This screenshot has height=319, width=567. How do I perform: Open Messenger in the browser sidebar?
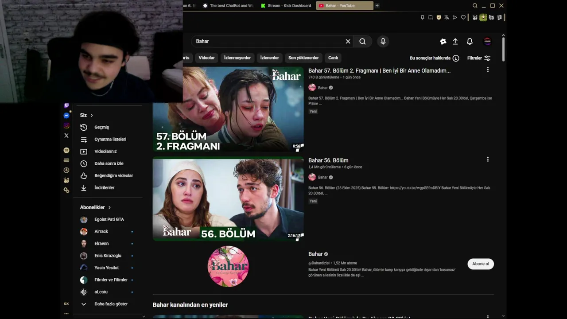coord(66,116)
